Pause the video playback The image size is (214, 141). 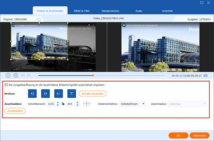8,75
